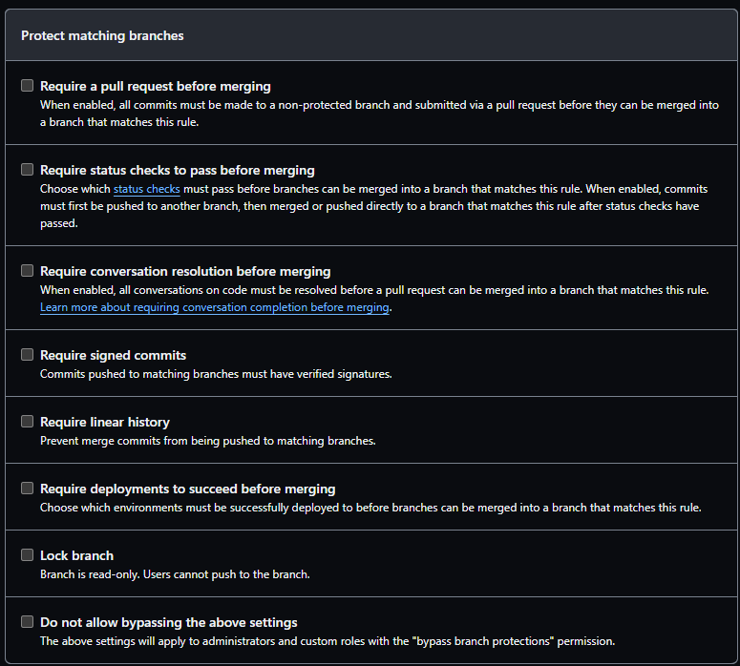The width and height of the screenshot is (740, 666).
Task: Click the Require linear history label
Action: tap(105, 422)
